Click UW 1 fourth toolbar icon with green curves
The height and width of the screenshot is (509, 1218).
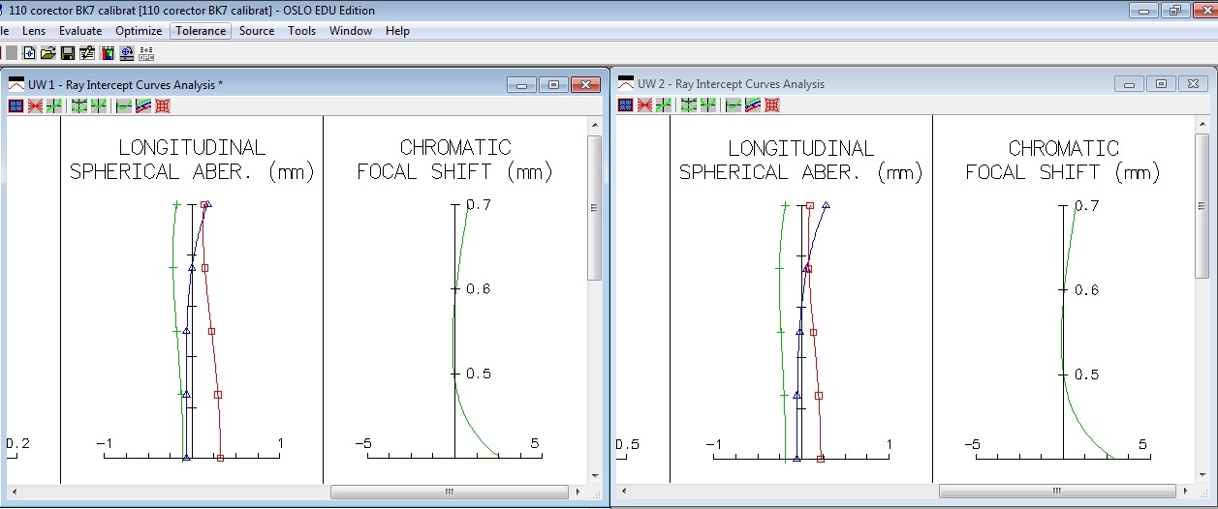(x=79, y=105)
